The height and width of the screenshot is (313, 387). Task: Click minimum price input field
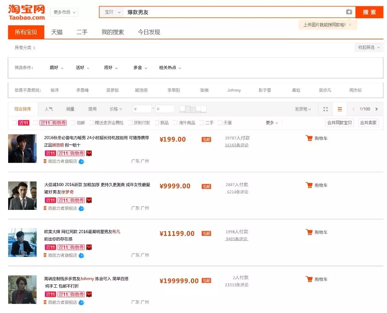click(x=142, y=109)
